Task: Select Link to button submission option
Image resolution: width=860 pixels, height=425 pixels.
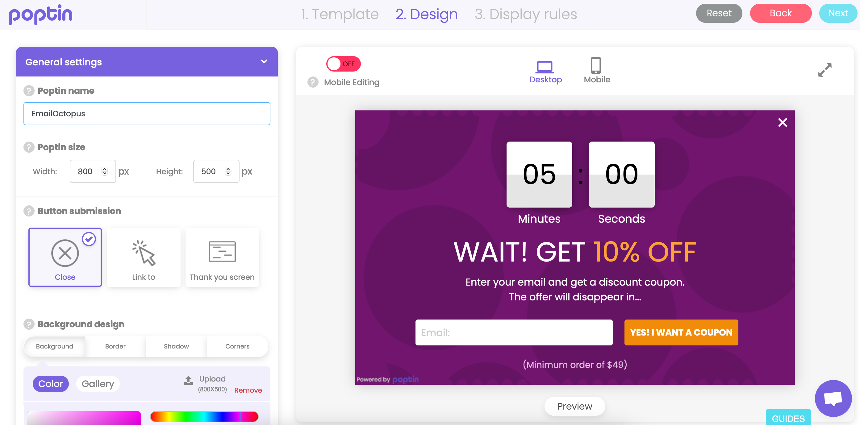Action: [144, 257]
